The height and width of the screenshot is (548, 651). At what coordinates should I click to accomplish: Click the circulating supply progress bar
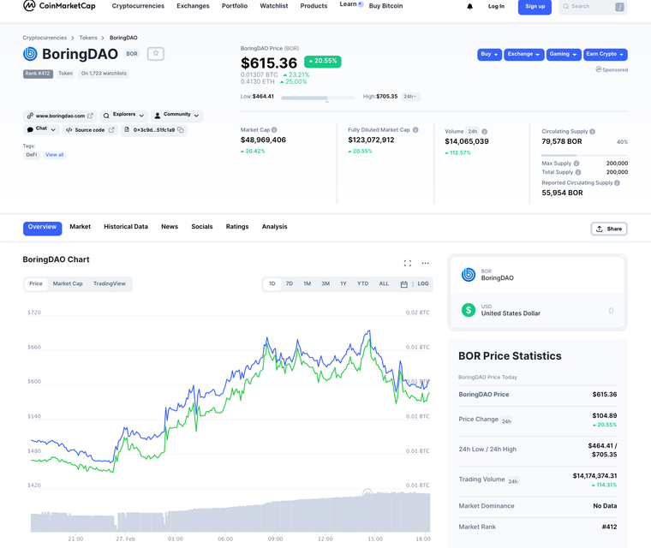[x=584, y=155]
